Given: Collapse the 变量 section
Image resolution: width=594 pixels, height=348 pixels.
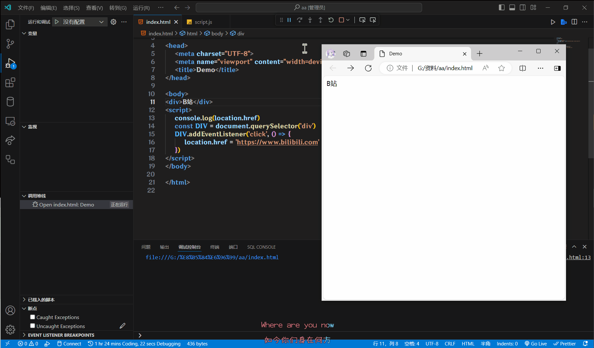Looking at the screenshot, I should tap(24, 33).
